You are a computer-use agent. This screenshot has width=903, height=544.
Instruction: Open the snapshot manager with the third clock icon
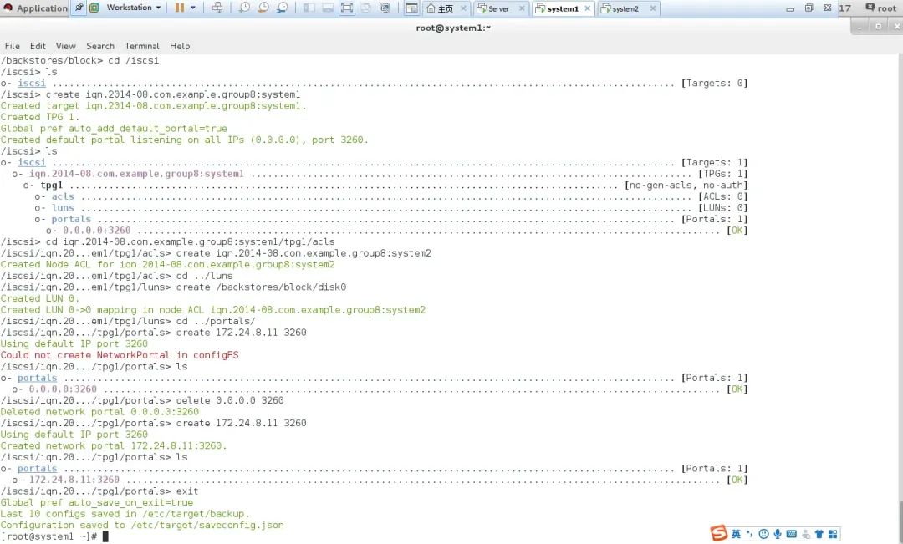(283, 8)
